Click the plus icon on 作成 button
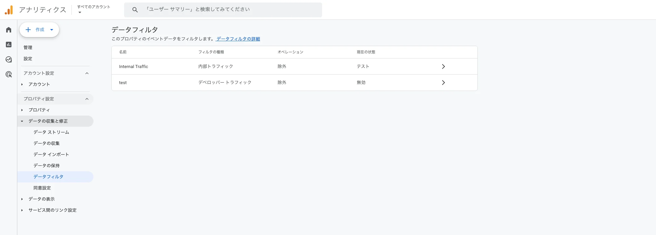656x235 pixels. click(28, 30)
